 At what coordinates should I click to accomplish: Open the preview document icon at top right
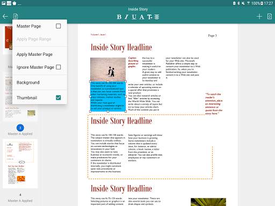tap(270, 16)
